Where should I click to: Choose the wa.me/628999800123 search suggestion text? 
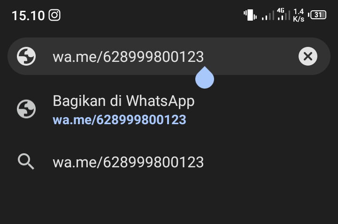[128, 162]
